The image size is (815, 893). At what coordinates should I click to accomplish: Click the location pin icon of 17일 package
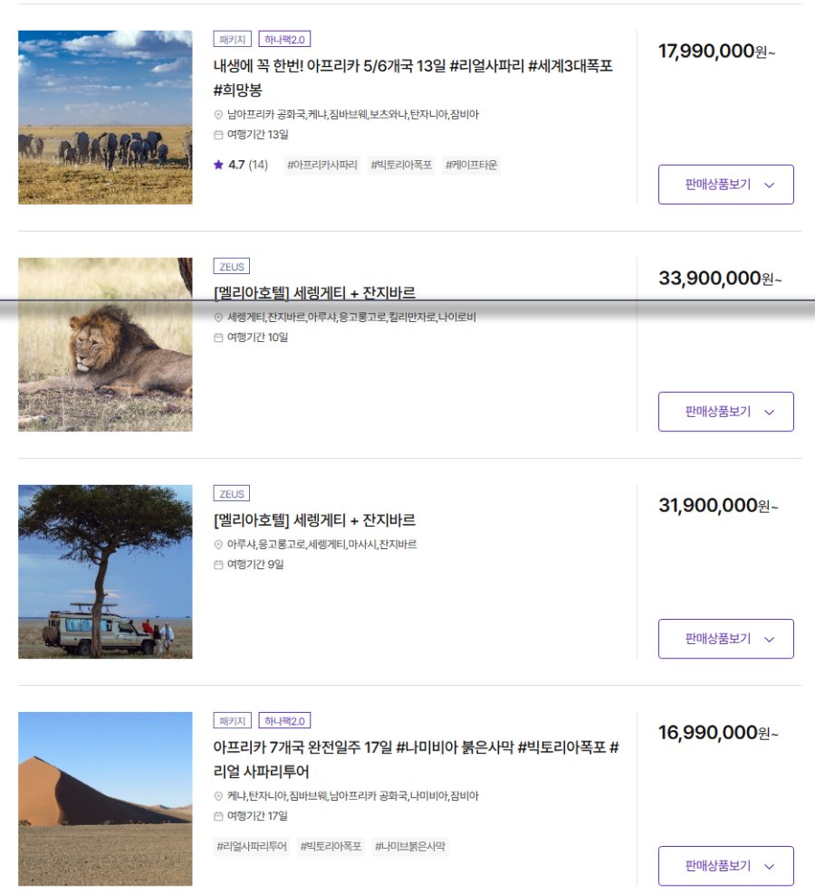(218, 796)
